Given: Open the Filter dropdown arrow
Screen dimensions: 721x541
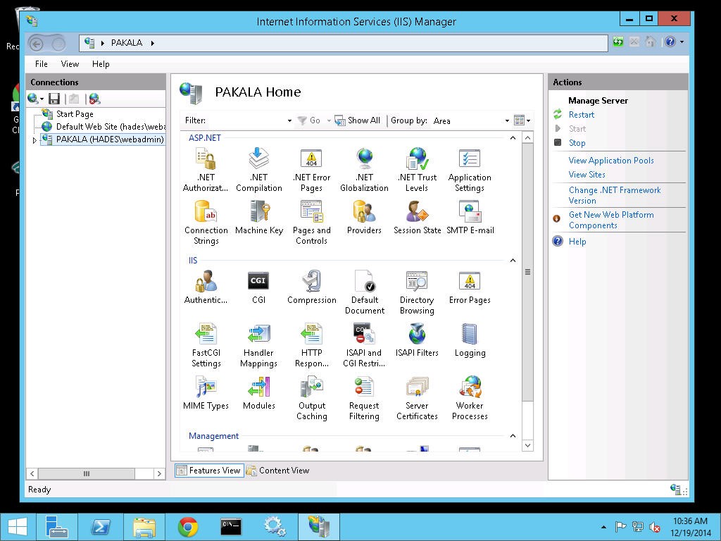Looking at the screenshot, I should coord(289,121).
